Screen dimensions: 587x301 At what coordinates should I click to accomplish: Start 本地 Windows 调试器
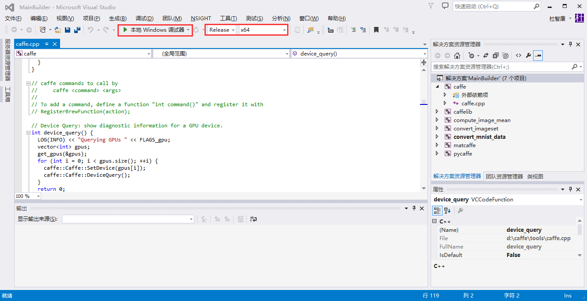153,30
